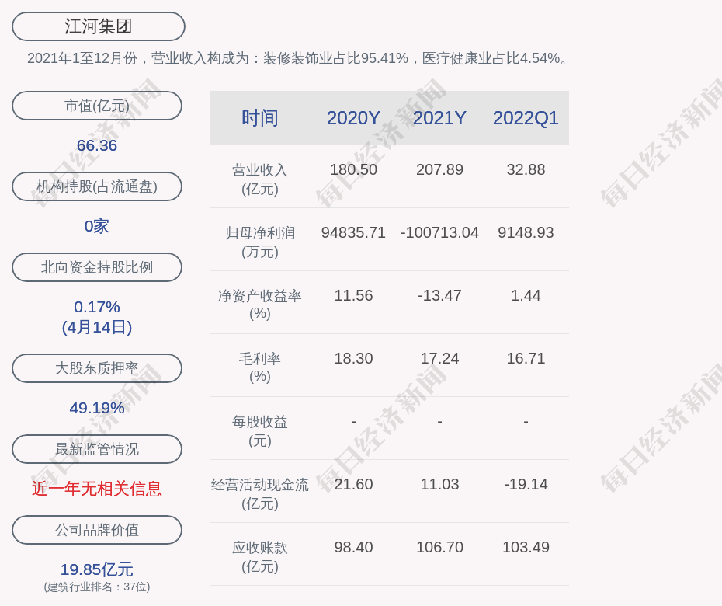
Task: Select the 2022Q1 column header
Action: (526, 118)
